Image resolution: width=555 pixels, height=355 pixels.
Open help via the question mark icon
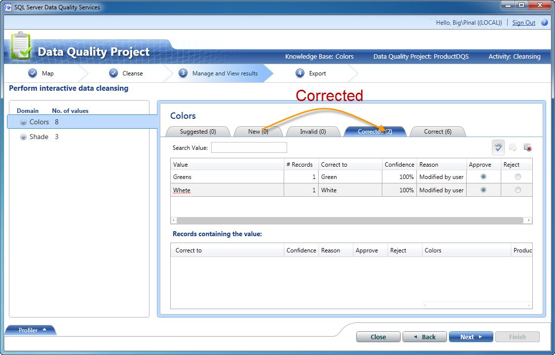coord(544,23)
